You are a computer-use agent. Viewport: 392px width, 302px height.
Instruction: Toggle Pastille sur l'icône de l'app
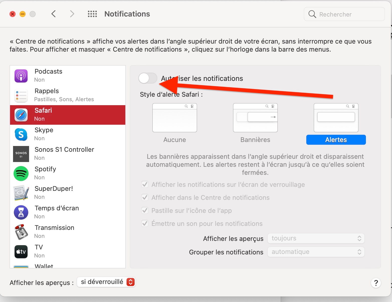click(145, 211)
